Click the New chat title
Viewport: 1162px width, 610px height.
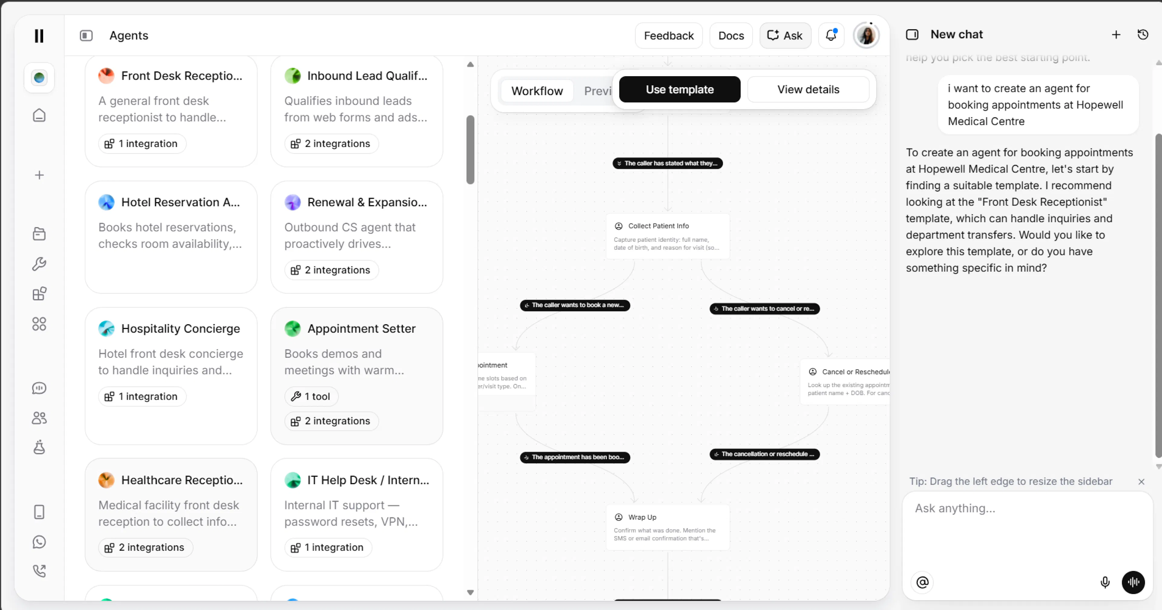click(956, 35)
